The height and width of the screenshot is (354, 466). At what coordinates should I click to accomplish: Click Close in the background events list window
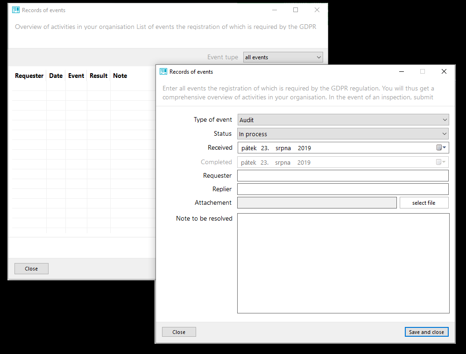point(31,269)
